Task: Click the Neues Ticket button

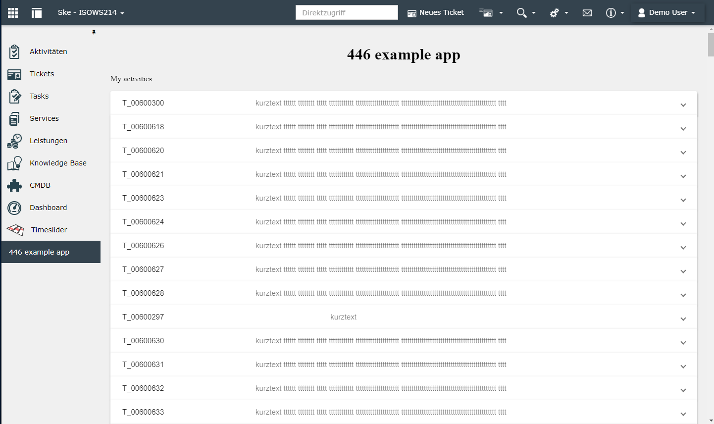Action: click(x=436, y=12)
